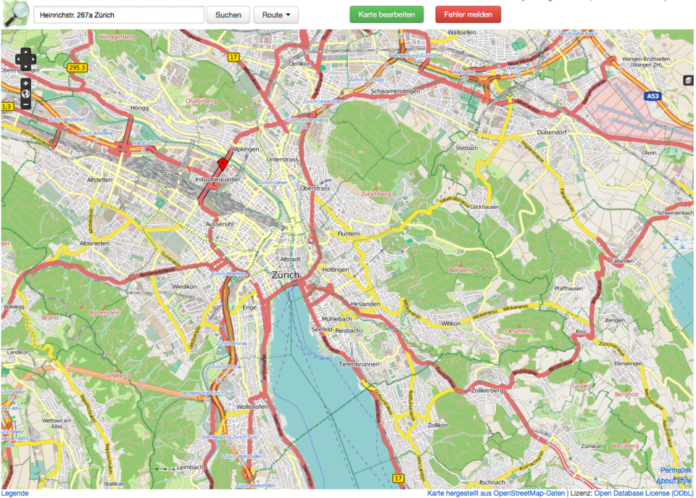Viewport: 696px width, 498px height.
Task: Click the magnifying glass logo icon
Action: [16, 13]
